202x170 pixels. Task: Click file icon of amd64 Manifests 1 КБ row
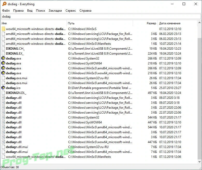pyautogui.click(x=3, y=44)
